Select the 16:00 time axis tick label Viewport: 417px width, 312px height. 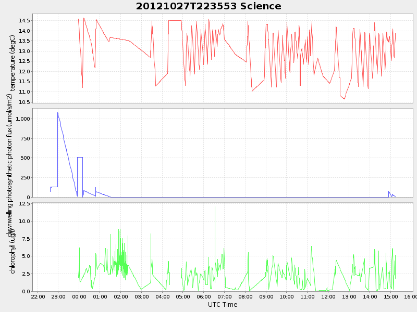point(411,297)
